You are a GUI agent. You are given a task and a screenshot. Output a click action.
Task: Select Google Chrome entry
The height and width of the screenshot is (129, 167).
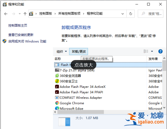(72, 103)
